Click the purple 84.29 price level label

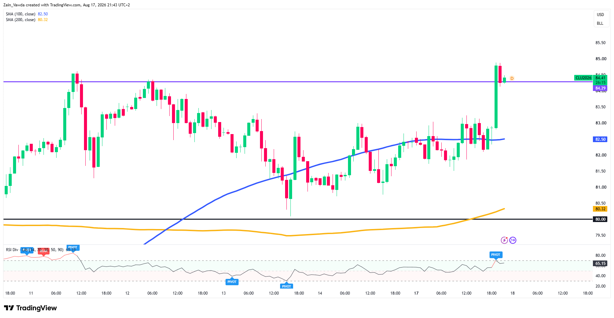(x=600, y=88)
